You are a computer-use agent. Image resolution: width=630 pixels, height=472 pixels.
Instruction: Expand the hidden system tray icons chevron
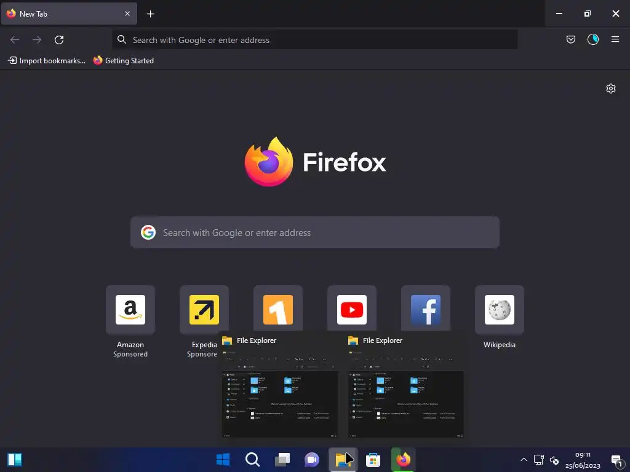524,460
